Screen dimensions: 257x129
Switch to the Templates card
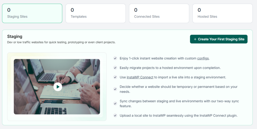pyautogui.click(x=96, y=14)
